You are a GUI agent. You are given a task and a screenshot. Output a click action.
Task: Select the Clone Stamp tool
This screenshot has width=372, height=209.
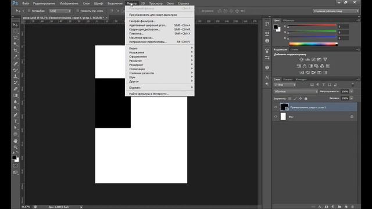(x=16, y=76)
